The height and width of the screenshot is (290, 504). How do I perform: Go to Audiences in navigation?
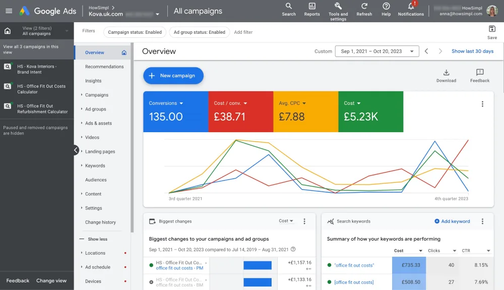[x=96, y=180]
